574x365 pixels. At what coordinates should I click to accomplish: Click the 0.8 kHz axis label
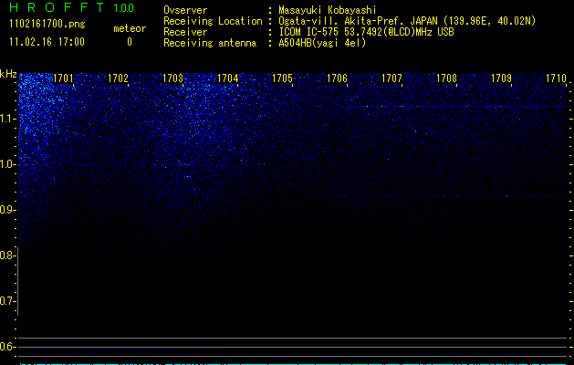pos(7,255)
